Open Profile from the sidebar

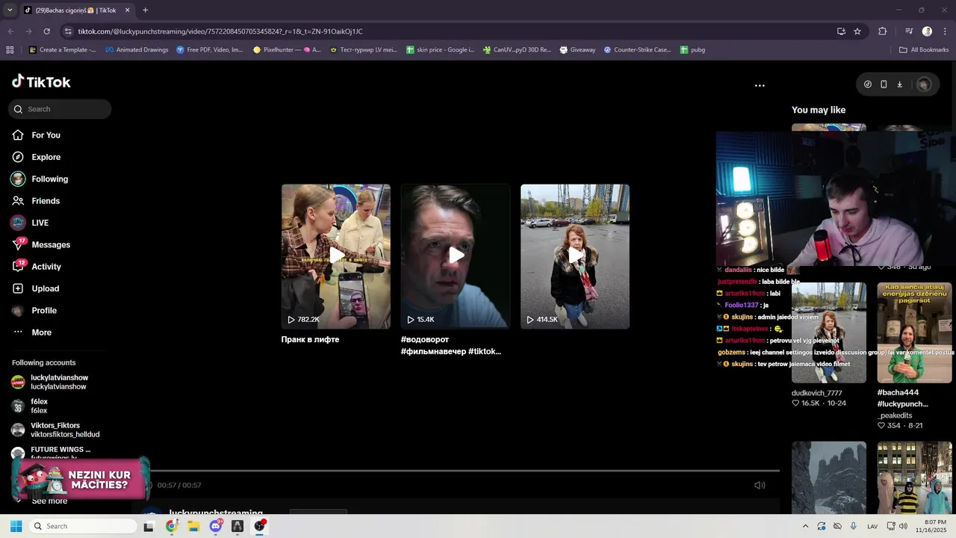[44, 311]
